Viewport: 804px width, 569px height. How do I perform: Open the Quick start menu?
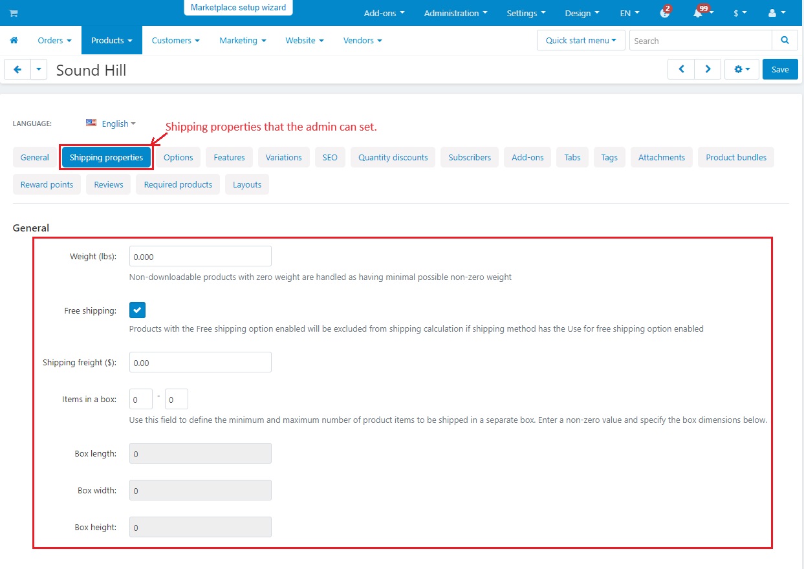(581, 40)
